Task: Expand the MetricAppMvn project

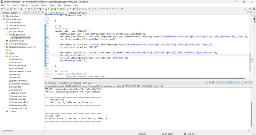Action: (x=2, y=16)
